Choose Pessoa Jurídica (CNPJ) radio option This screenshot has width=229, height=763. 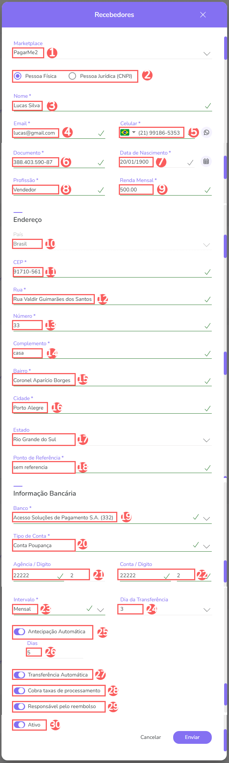click(72, 76)
